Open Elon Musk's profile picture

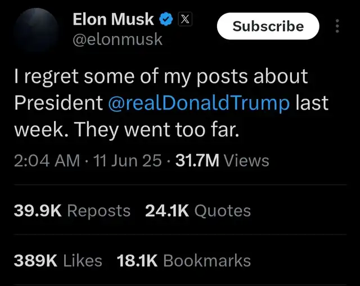[35, 31]
